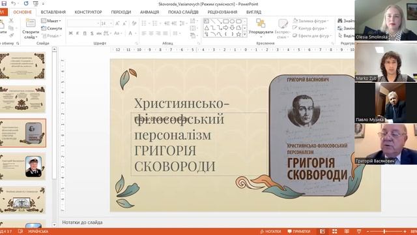Switch to Normal view in status bar
This screenshot has width=417, height=235.
[x=323, y=231]
